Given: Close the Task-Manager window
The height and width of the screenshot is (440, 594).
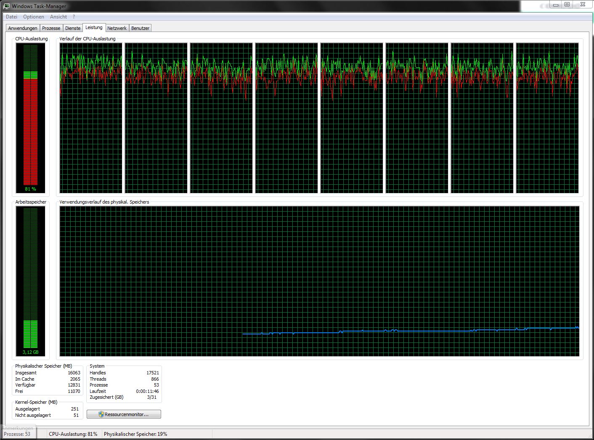Looking at the screenshot, I should [x=583, y=5].
